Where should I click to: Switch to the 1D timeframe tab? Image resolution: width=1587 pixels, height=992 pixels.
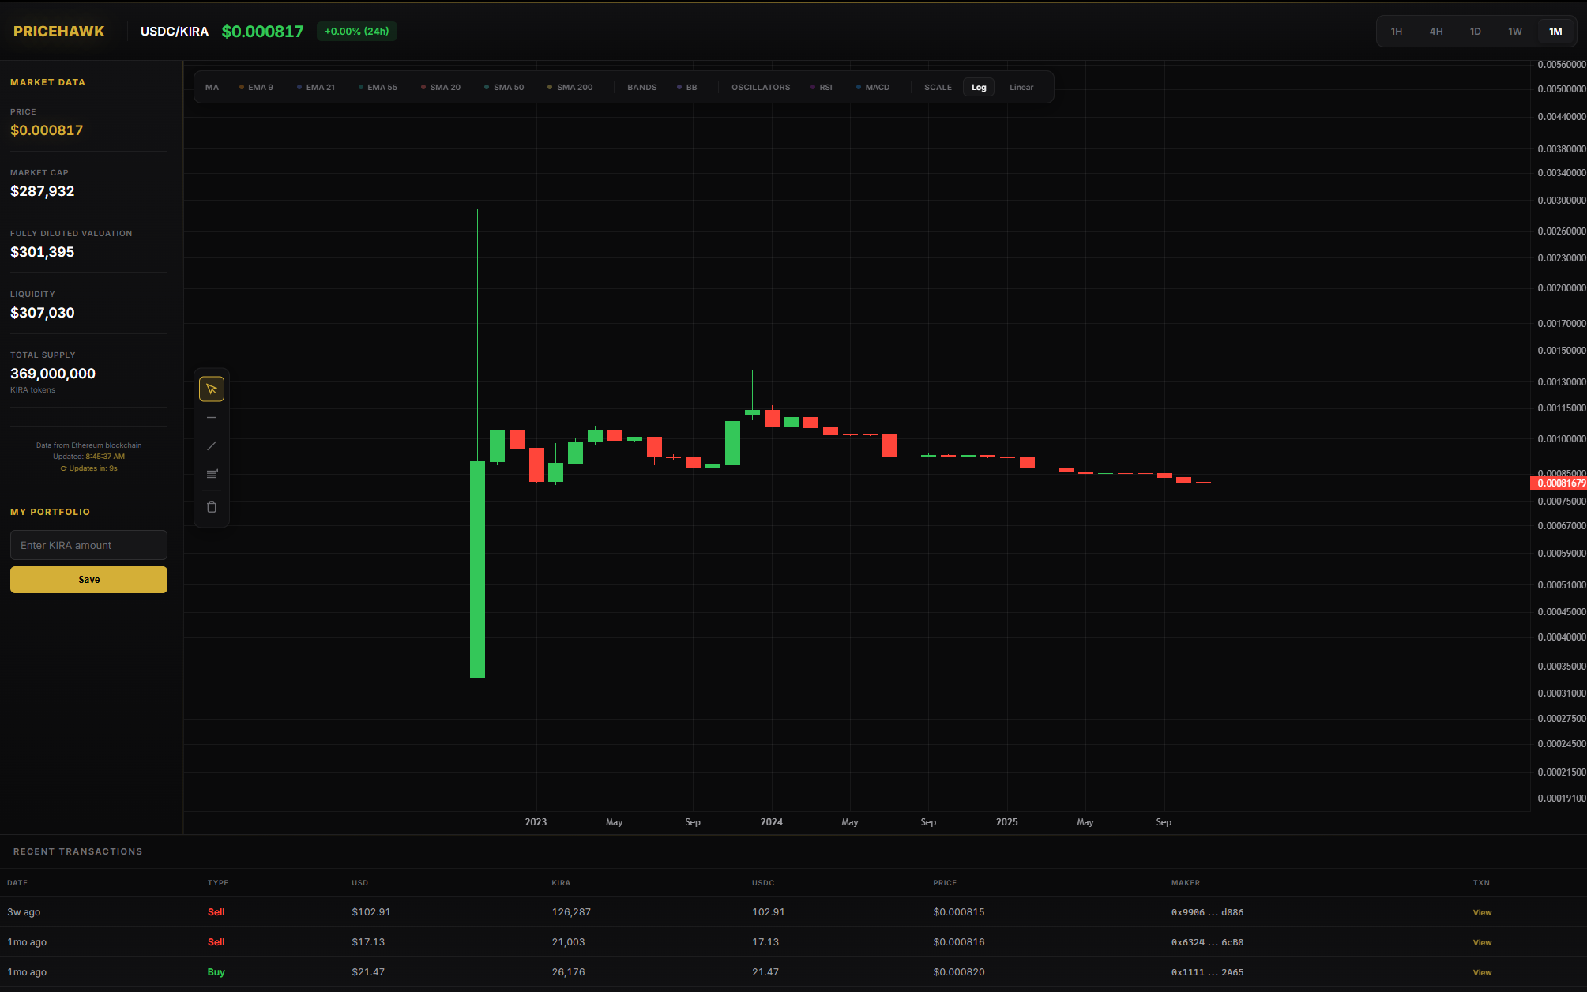[x=1475, y=32]
